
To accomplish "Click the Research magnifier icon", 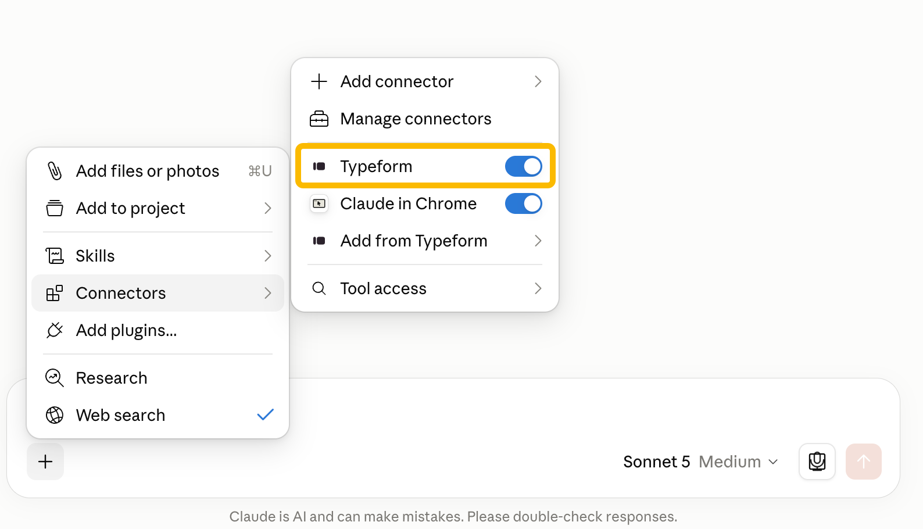I will (x=55, y=378).
